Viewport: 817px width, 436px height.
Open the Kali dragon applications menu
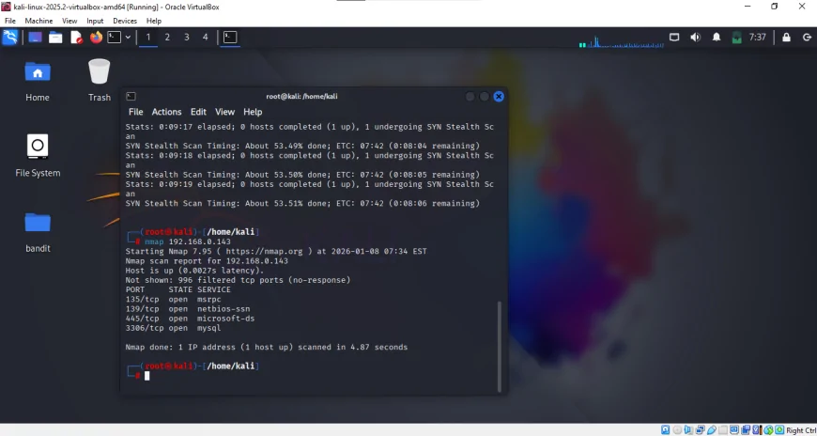tap(10, 38)
